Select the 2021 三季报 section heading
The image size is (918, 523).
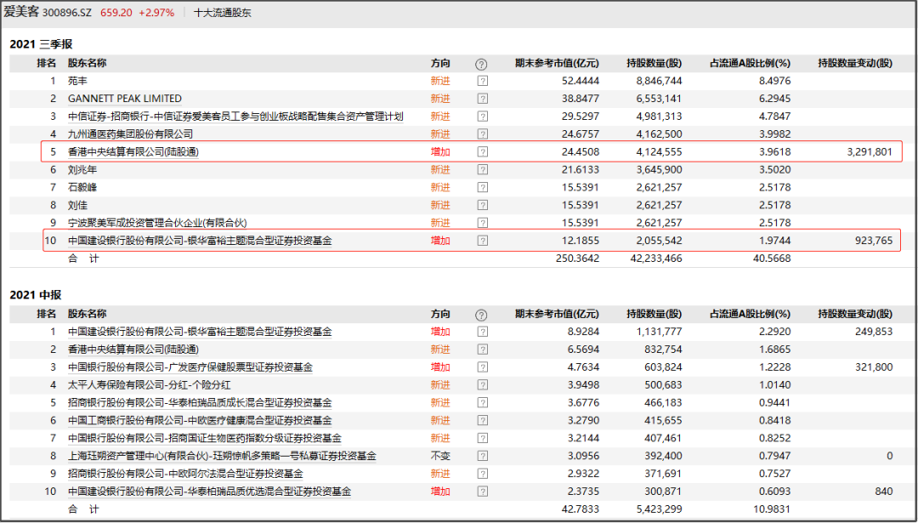[x=41, y=44]
